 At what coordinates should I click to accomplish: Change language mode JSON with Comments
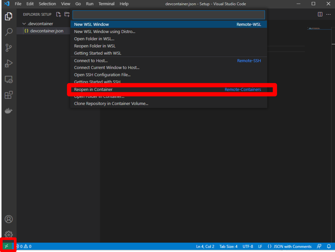(x=290, y=246)
